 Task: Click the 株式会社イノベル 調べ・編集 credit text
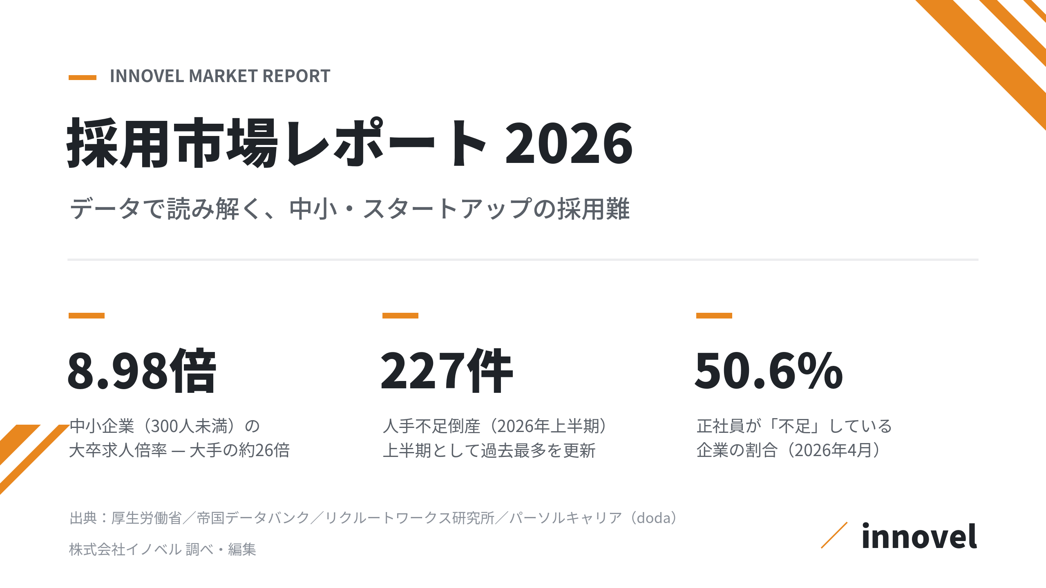click(163, 549)
